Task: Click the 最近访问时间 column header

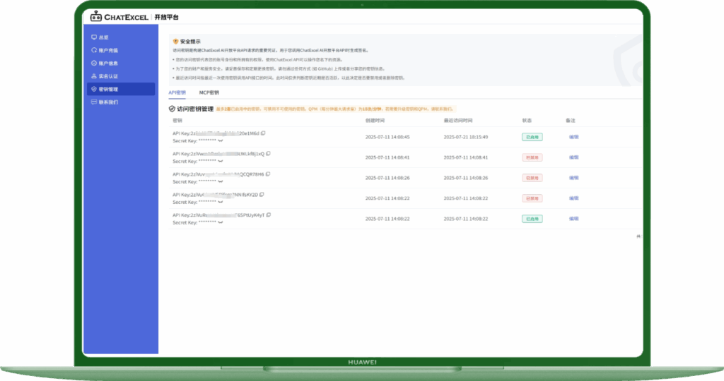Action: click(x=458, y=121)
